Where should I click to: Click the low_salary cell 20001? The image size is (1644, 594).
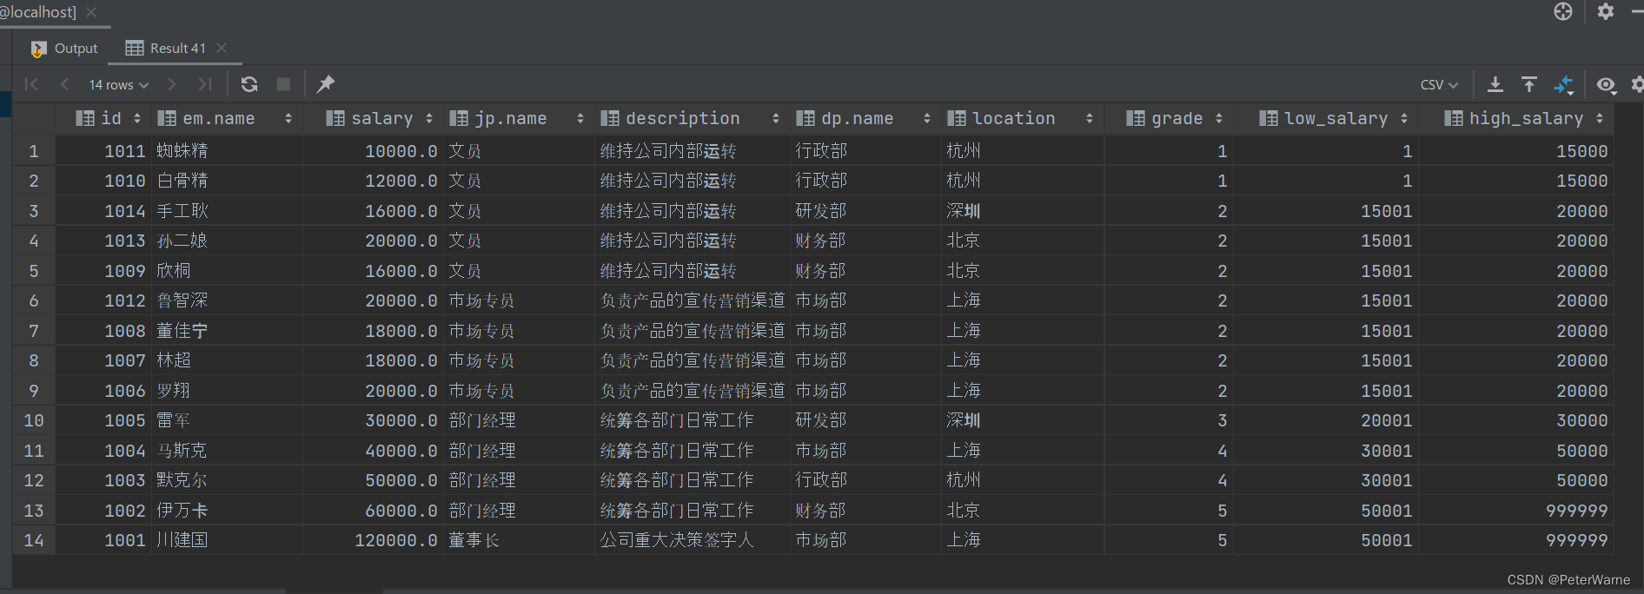1326,420
